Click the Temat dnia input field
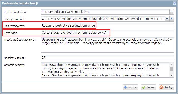The height and width of the screenshot is (94, 178). [107, 33]
